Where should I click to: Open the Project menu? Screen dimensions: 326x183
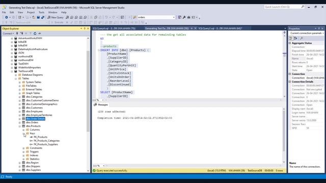pos(31,12)
